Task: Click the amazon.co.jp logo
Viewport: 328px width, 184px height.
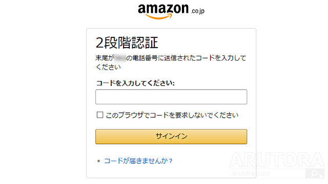Action: (171, 11)
